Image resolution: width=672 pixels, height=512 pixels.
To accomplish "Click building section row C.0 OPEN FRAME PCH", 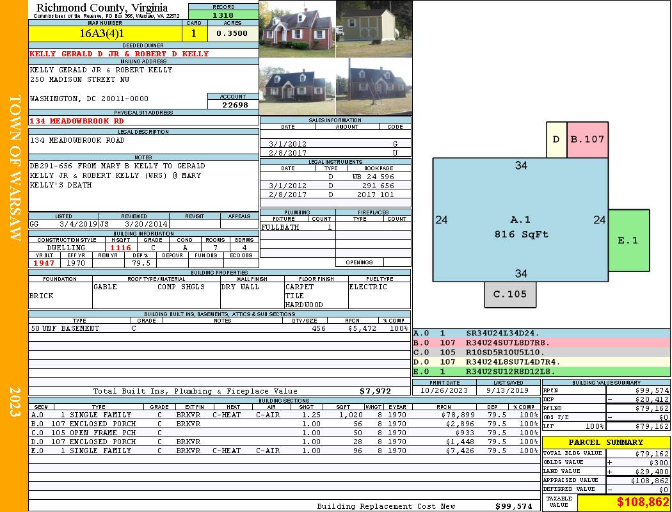I will pyautogui.click(x=284, y=433).
